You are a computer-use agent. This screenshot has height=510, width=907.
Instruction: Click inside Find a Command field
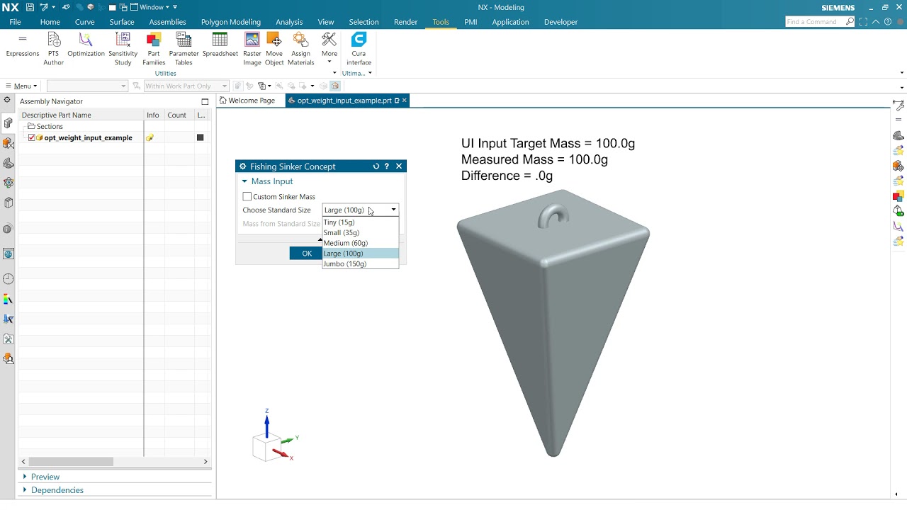815,22
